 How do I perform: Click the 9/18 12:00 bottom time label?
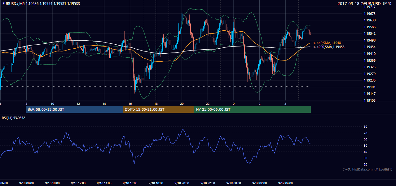click(78, 183)
